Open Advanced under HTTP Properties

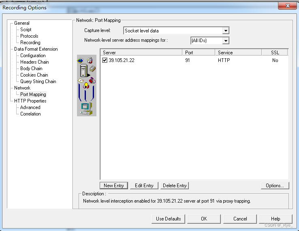point(30,107)
